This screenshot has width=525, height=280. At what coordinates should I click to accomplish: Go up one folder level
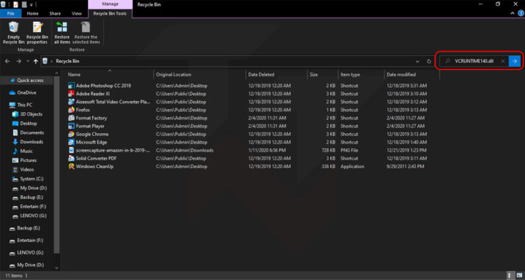(36, 61)
